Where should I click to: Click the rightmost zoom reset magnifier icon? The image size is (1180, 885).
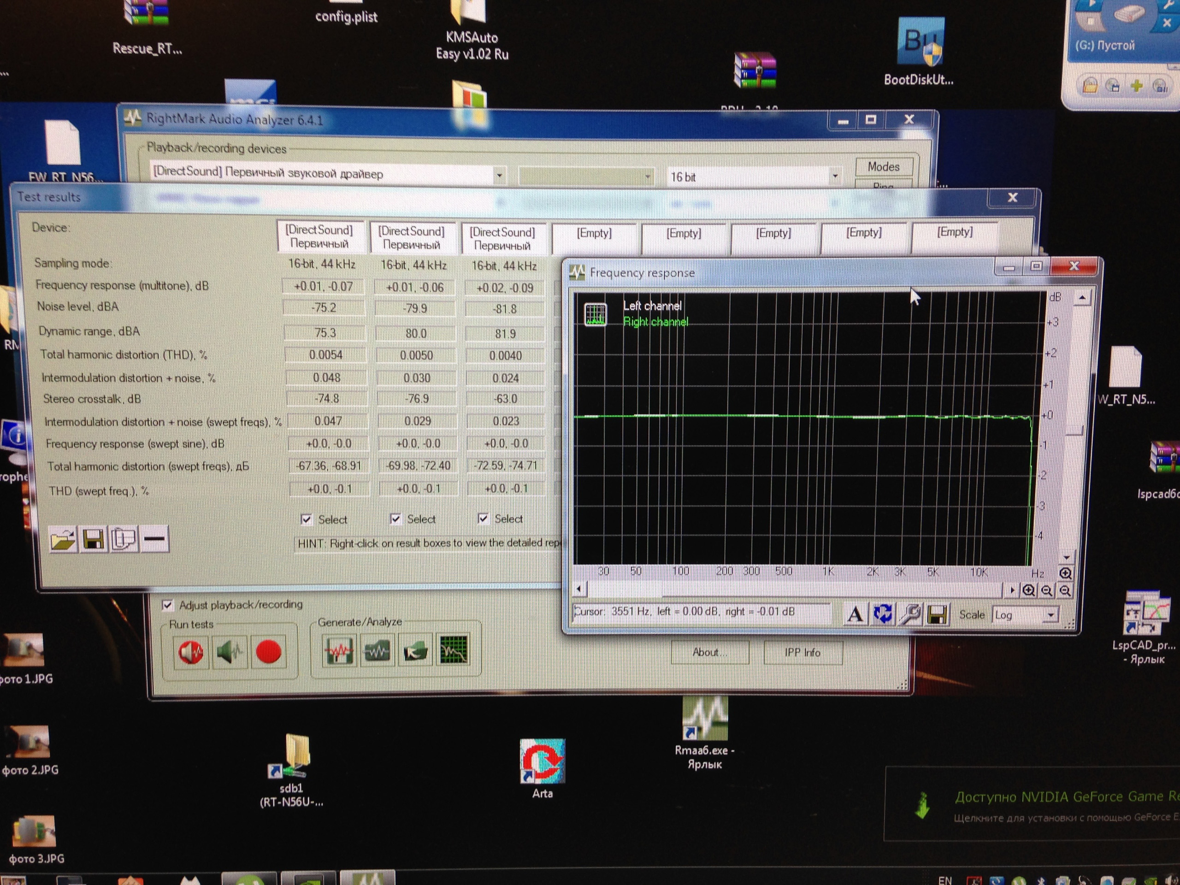(x=1065, y=590)
